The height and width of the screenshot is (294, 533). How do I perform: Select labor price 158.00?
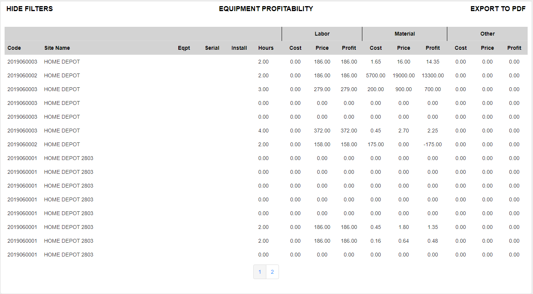[x=322, y=144]
